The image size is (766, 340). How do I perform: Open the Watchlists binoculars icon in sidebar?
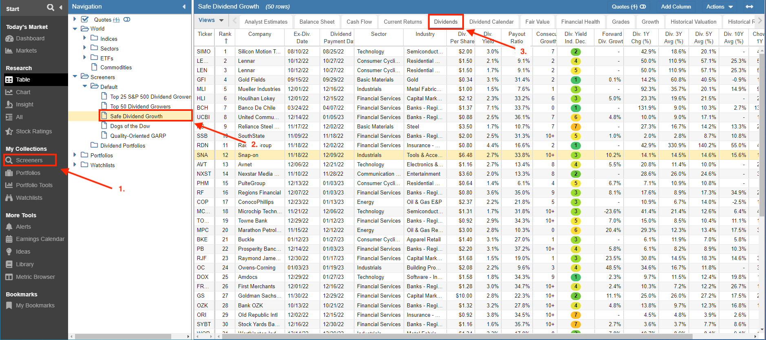9,198
